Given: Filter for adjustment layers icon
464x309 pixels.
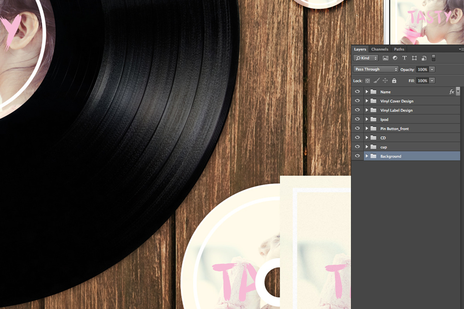Looking at the screenshot, I should click(x=395, y=58).
